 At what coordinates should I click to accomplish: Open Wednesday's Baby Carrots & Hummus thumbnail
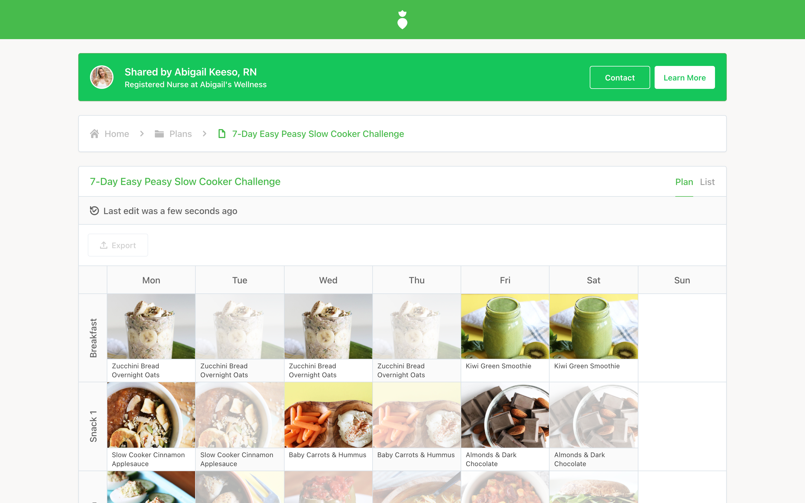(328, 415)
